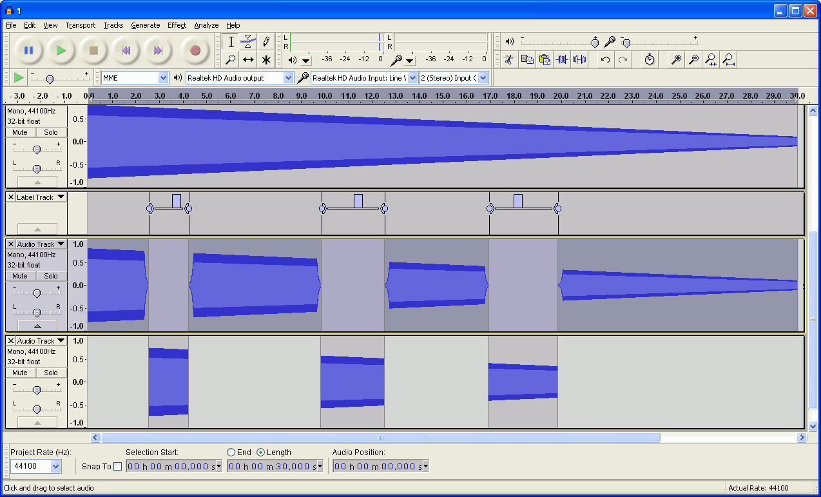The image size is (821, 497).
Task: Mute the first mono track
Action: tap(20, 132)
